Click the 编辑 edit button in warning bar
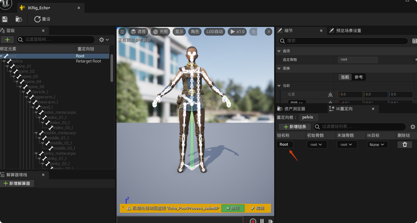Viewport: 417px width, 223px height. coord(258,208)
